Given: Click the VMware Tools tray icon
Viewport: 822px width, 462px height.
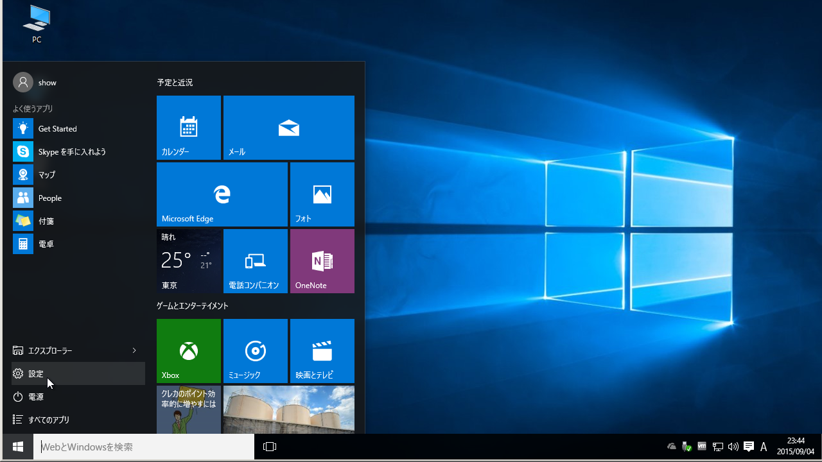Looking at the screenshot, I should coord(702,447).
